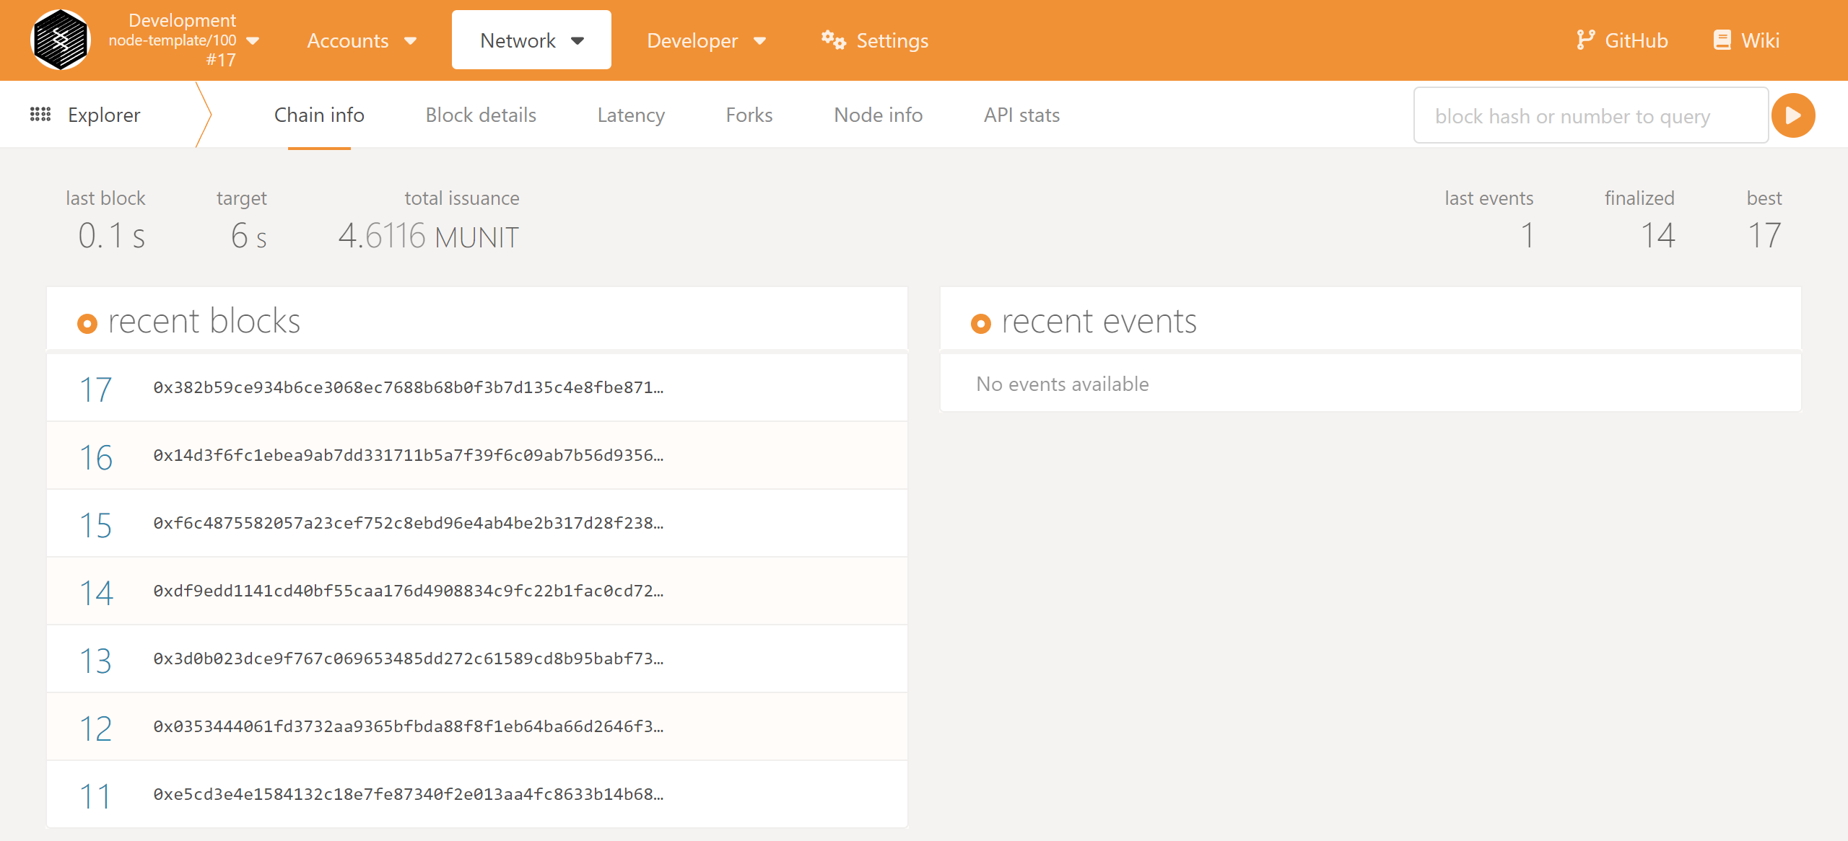Viewport: 1848px width, 841px height.
Task: Focus the block hash or number query field
Action: [x=1591, y=115]
